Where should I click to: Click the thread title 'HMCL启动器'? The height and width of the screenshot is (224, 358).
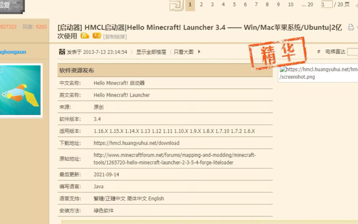point(200,31)
